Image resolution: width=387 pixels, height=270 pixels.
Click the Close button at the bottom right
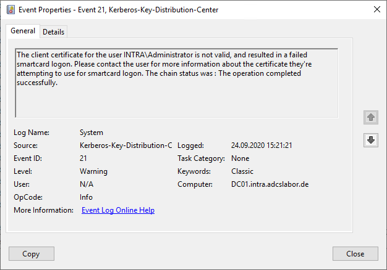[355, 253]
